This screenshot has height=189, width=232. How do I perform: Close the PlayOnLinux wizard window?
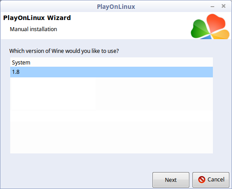pos(224,6)
